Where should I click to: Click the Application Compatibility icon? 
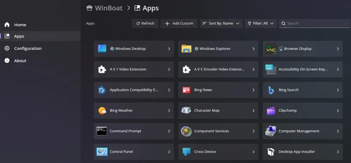click(102, 90)
